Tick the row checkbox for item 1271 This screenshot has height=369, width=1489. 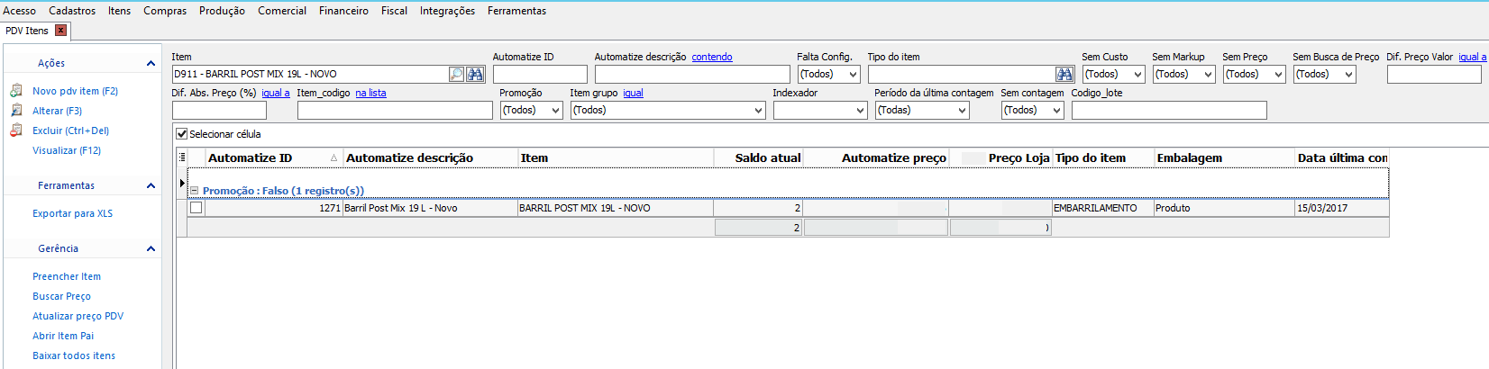click(x=196, y=208)
